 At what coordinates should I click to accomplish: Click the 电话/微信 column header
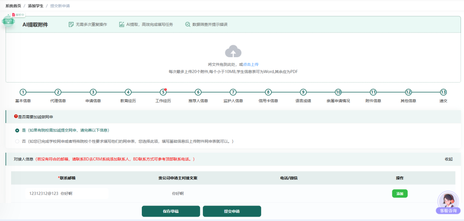click(x=289, y=178)
